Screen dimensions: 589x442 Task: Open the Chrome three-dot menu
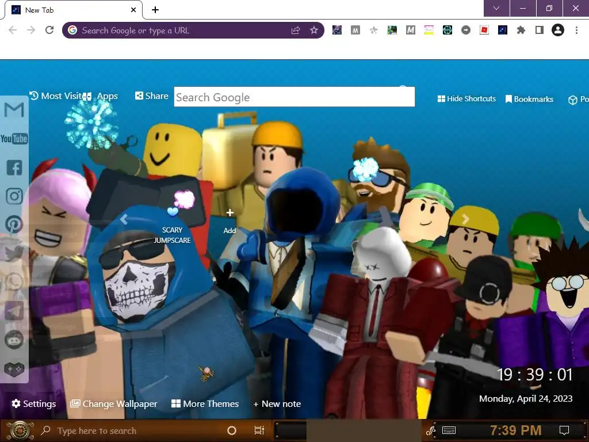click(x=576, y=30)
